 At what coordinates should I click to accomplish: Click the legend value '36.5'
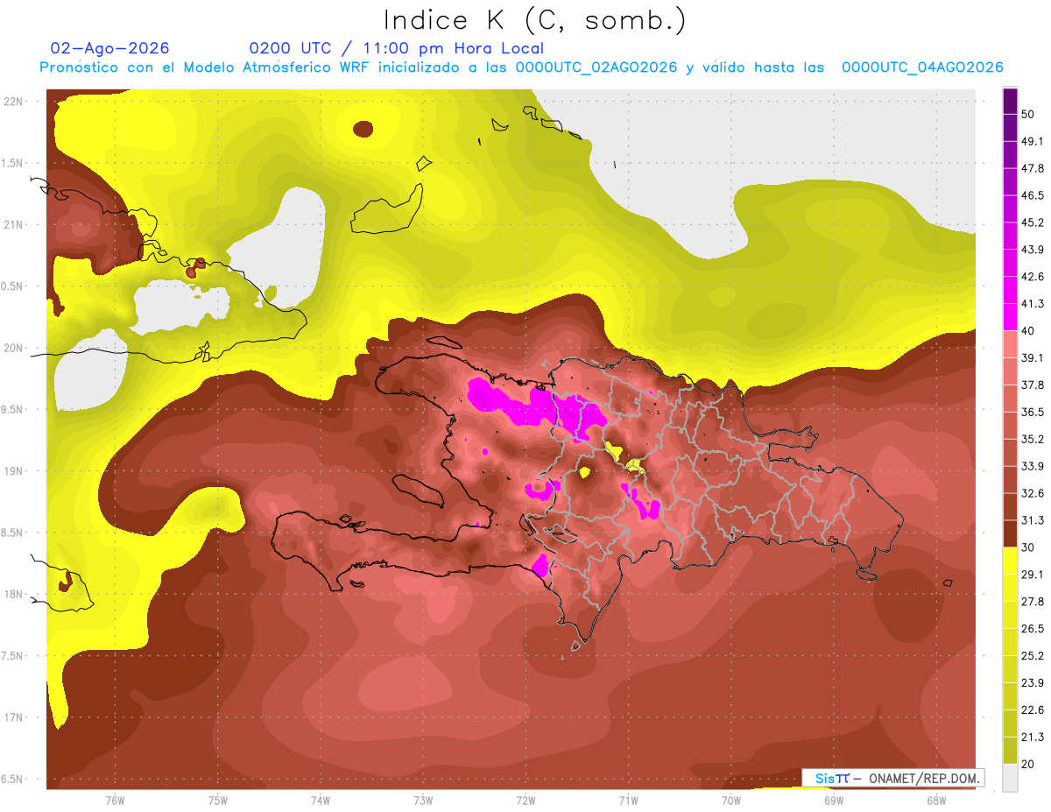coord(1033,412)
